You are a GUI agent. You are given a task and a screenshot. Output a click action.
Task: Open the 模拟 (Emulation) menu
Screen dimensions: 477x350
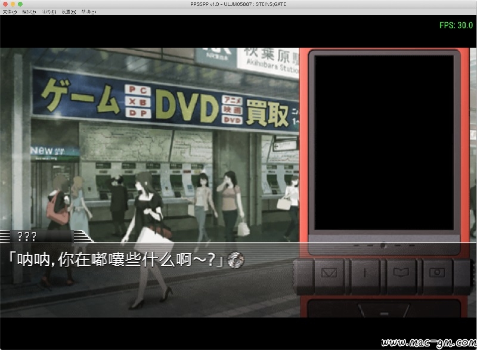click(x=29, y=12)
